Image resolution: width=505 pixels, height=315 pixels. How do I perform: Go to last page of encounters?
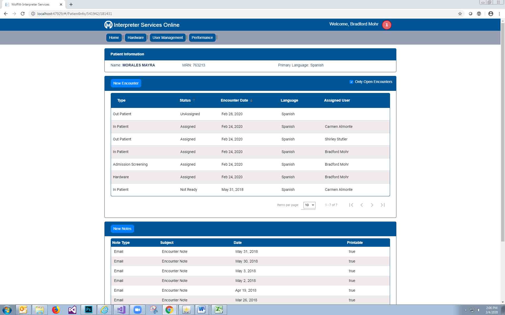pyautogui.click(x=383, y=205)
